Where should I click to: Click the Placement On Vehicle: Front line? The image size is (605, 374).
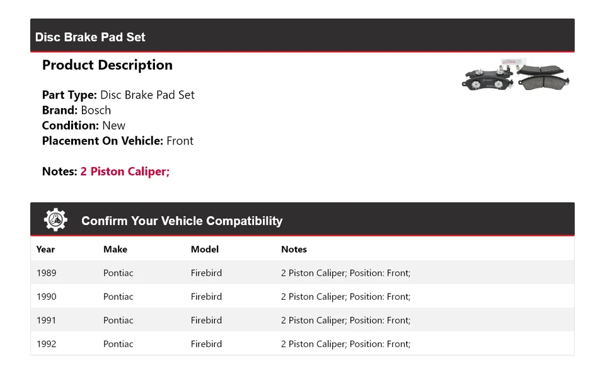pyautogui.click(x=117, y=141)
